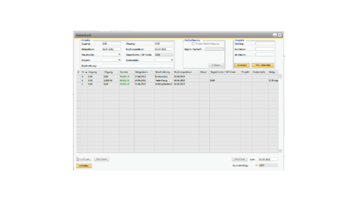Click the Stornieren button
Screen dimensions: 358x201
102,159
